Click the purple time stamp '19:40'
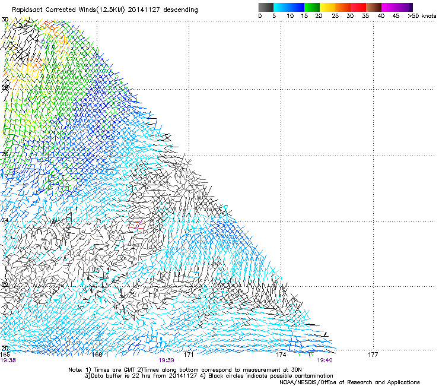Image resolution: width=439 pixels, height=386 pixels. click(x=325, y=360)
